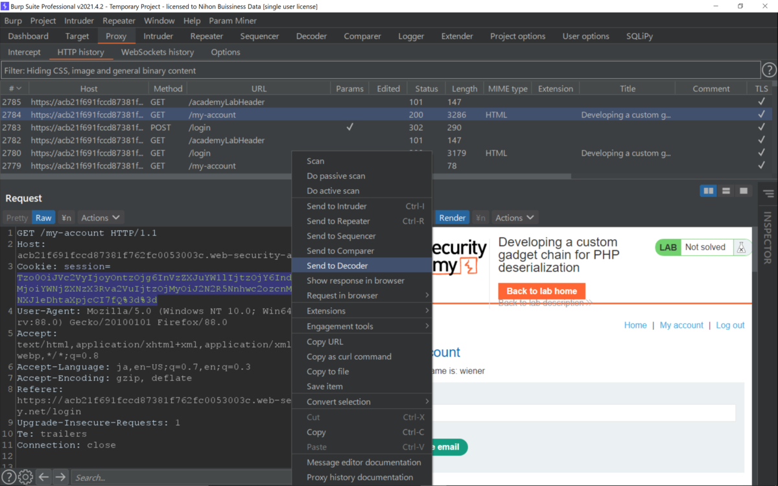Follow the My account link
Viewport: 778px width, 486px height.
[681, 325]
